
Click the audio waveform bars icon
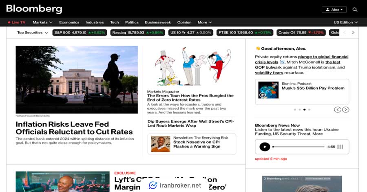[340, 147]
